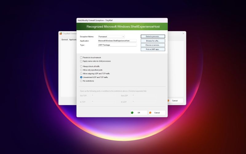
Task: Click the Application name field
Action: pos(117,41)
